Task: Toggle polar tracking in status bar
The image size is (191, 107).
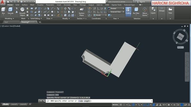Action: (133, 105)
